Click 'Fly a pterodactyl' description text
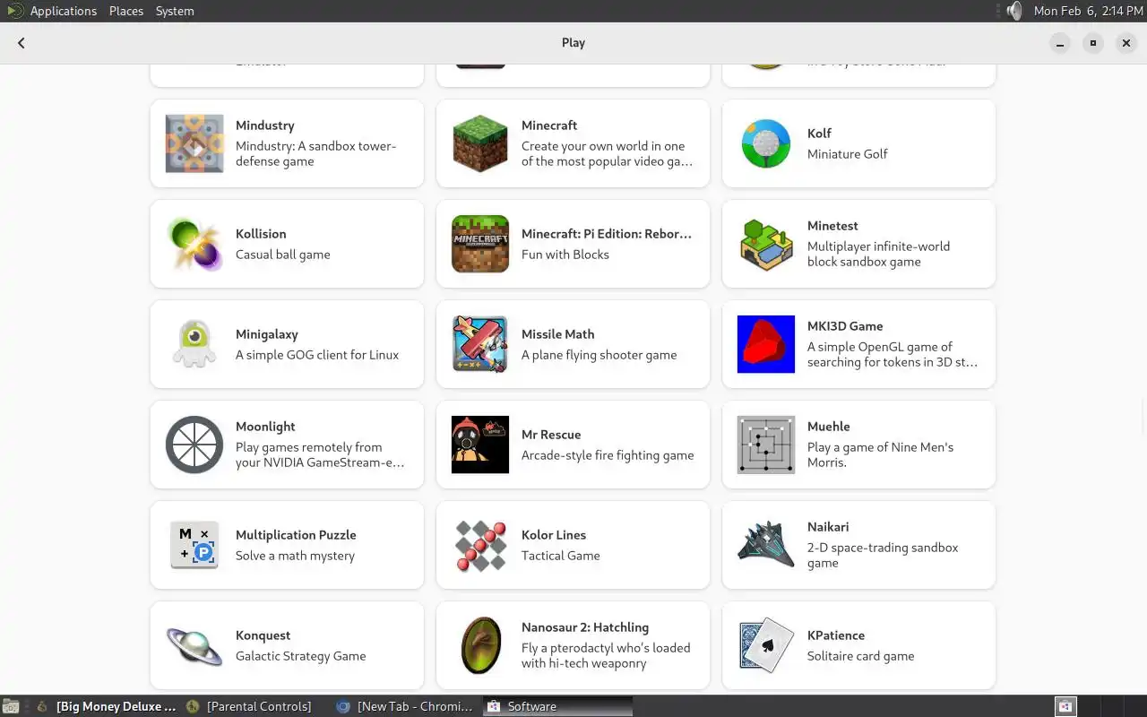Image resolution: width=1147 pixels, height=717 pixels. [606, 655]
